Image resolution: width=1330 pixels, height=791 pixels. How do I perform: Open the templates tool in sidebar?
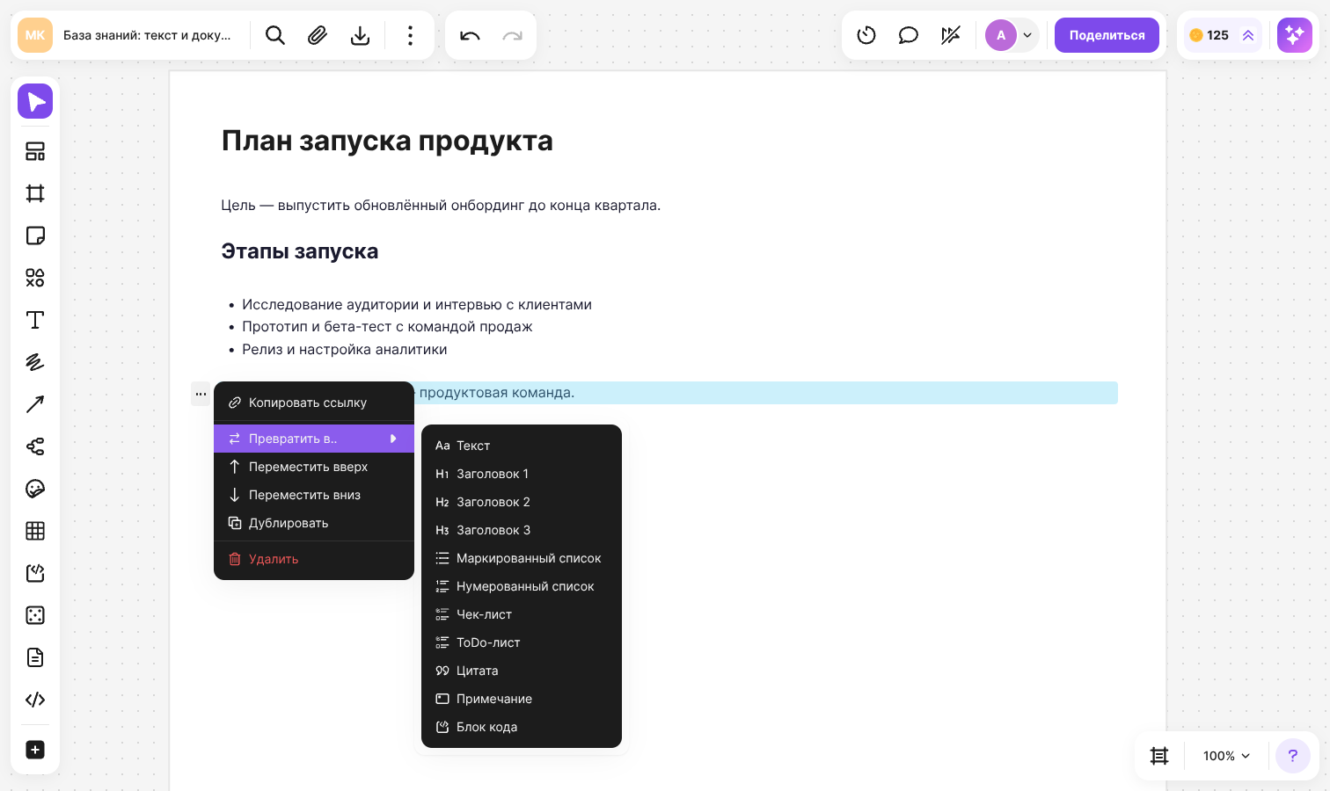(35, 151)
